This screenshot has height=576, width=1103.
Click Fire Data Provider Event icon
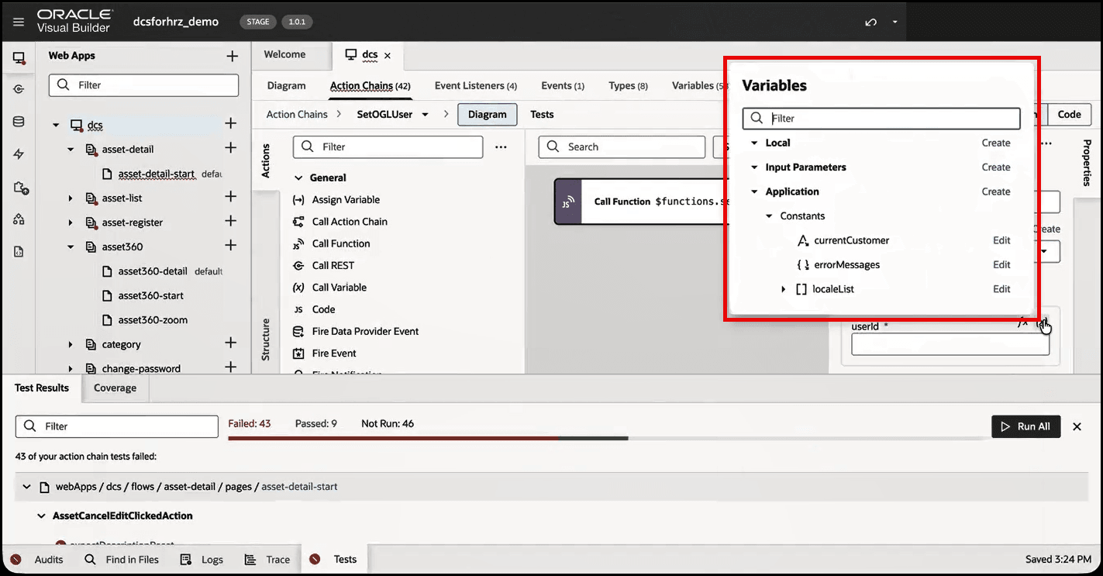pyautogui.click(x=298, y=331)
